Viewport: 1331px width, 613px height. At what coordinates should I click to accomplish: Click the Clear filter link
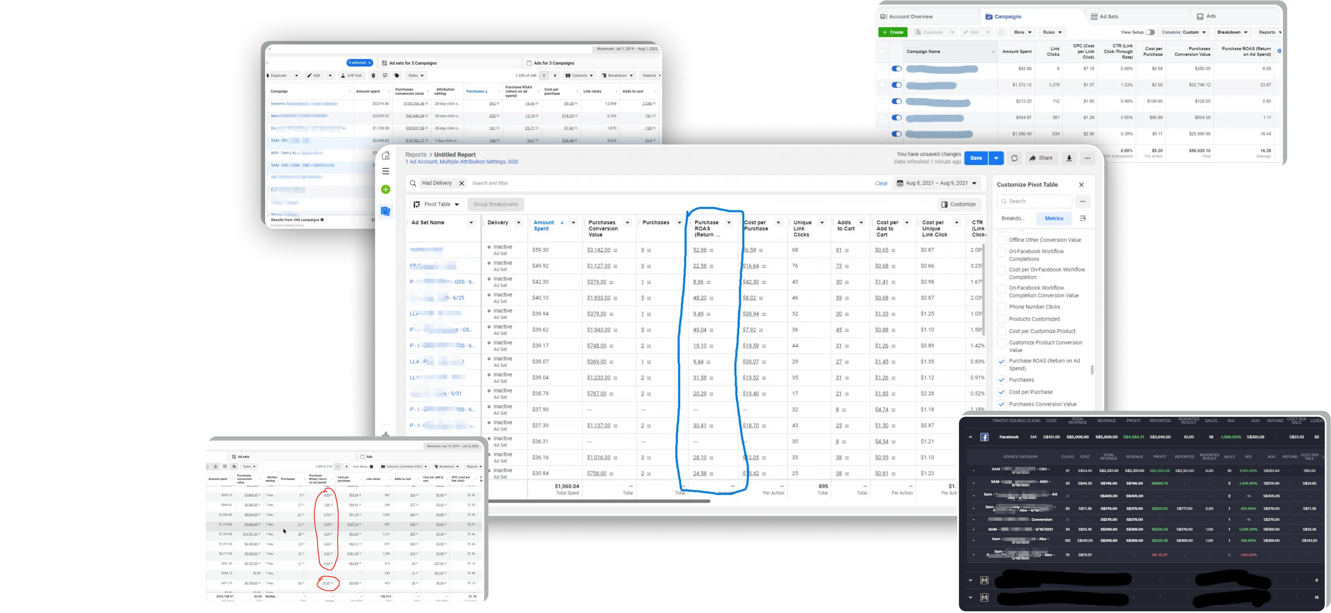pyautogui.click(x=882, y=183)
